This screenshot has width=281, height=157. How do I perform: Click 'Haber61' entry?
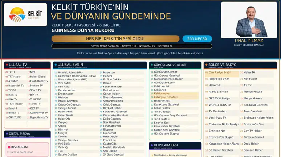214,86
